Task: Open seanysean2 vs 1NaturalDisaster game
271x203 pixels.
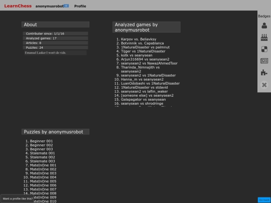Action: click(x=148, y=75)
